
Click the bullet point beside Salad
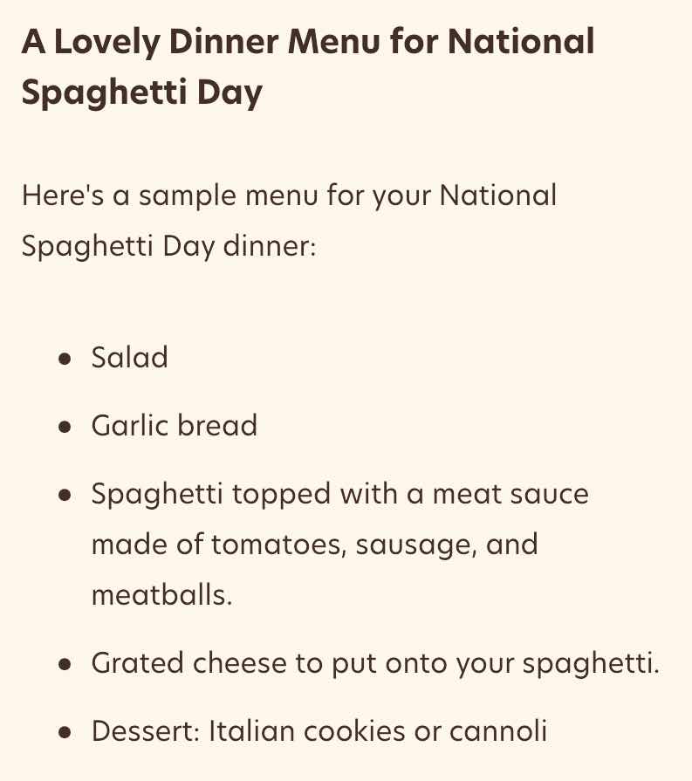click(x=65, y=360)
